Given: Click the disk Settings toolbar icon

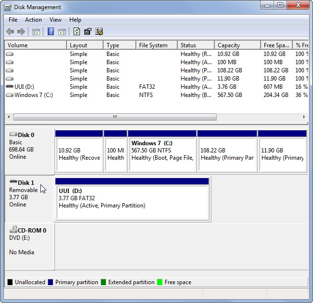Looking at the screenshot, I should point(99,32).
